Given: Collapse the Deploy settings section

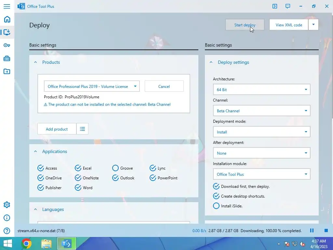Looking at the screenshot, I should [x=211, y=62].
